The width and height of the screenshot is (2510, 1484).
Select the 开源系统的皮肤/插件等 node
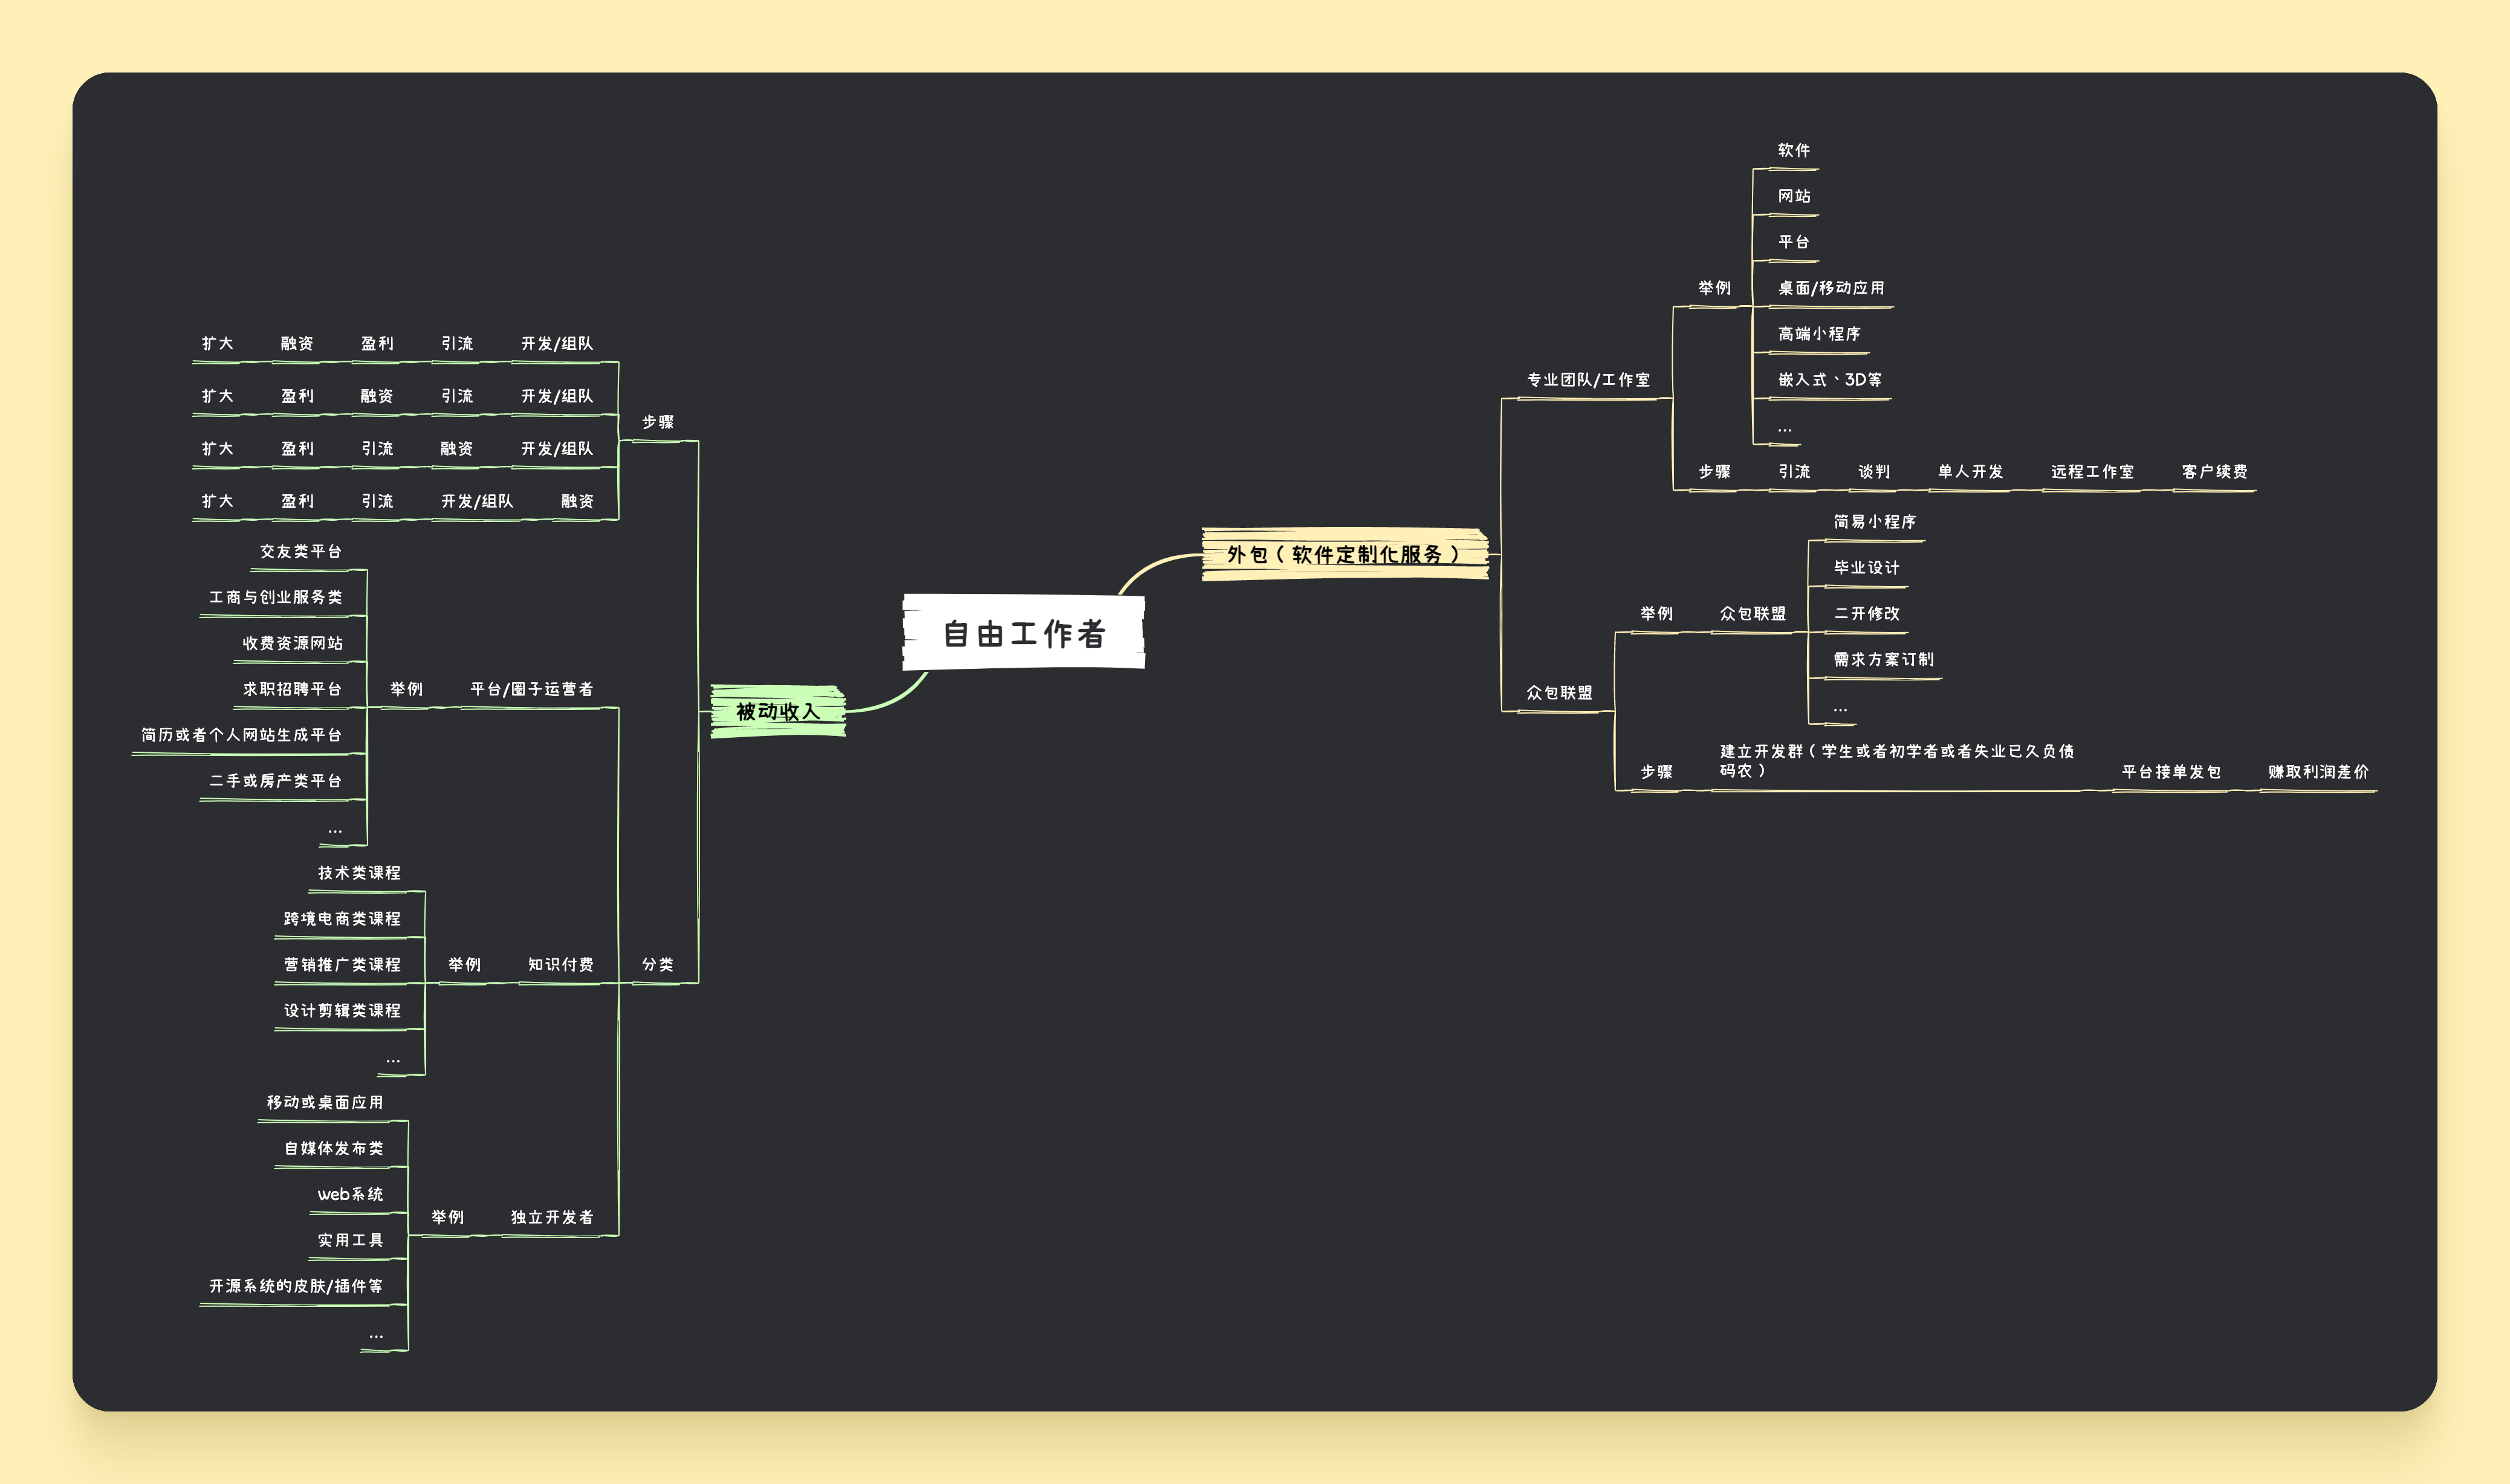tap(295, 1286)
